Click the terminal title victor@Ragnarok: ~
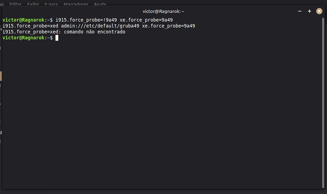The height and width of the screenshot is (194, 327). (163, 11)
